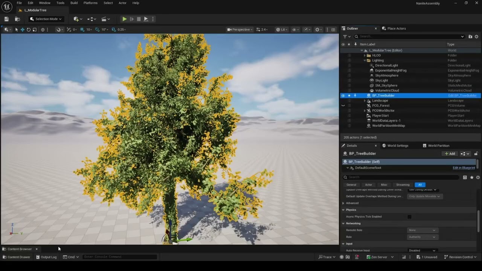Toggle Async Physics Tick Enabled checkbox

coord(409,217)
